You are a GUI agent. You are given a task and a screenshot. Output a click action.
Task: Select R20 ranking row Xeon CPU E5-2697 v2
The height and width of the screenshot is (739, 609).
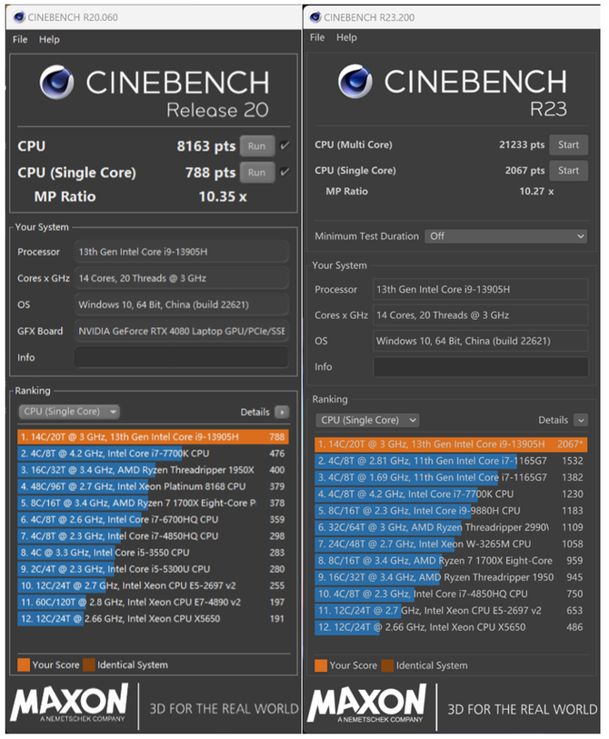coord(154,585)
